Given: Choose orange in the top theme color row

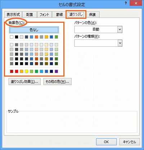Looking at the screenshot, I should click(36, 37).
